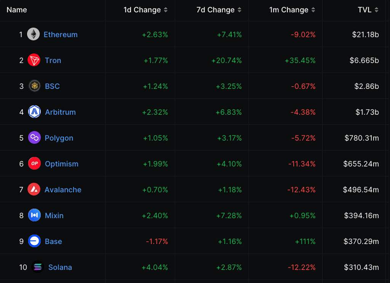Click the red Optimism OP icon

tap(34, 164)
